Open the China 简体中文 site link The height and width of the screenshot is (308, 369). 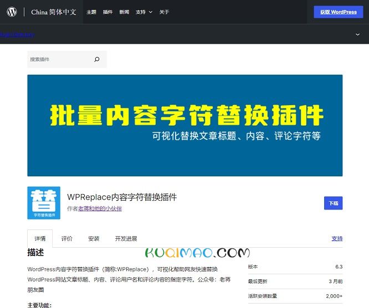coord(54,12)
